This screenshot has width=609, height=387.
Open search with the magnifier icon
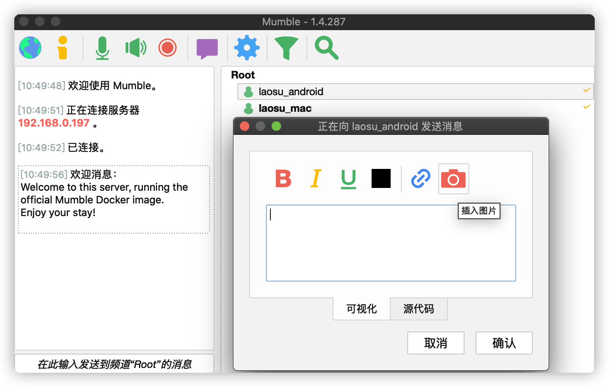pyautogui.click(x=326, y=48)
